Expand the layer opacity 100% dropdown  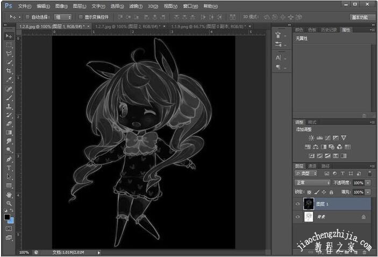tap(368, 183)
